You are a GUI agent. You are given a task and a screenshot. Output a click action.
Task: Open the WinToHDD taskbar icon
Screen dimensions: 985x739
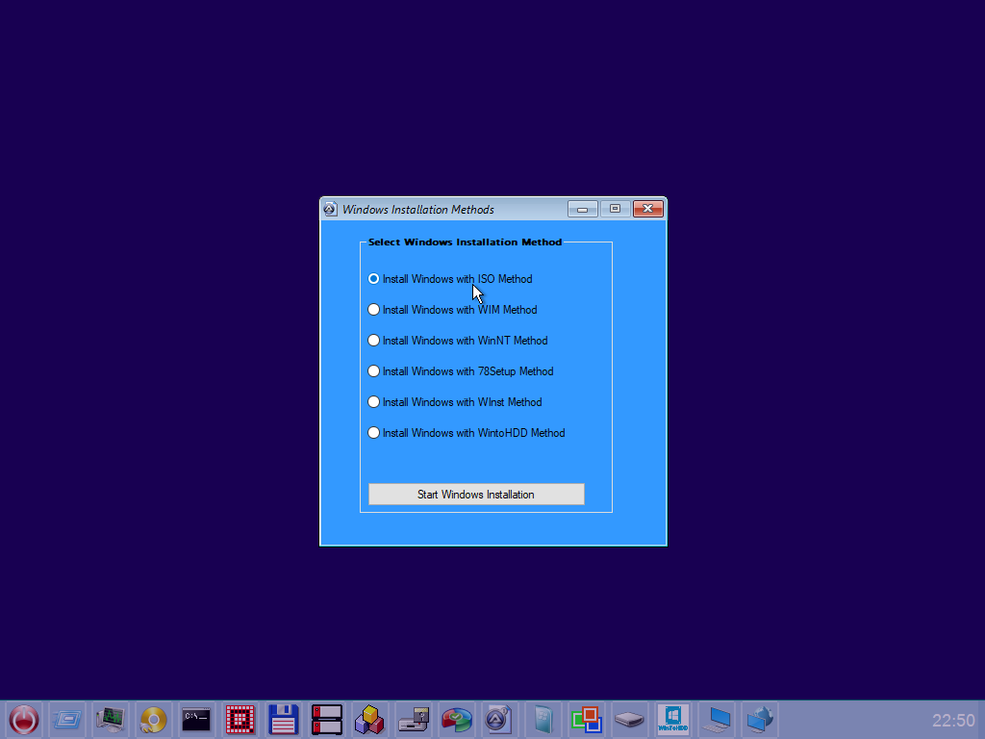pyautogui.click(x=672, y=720)
